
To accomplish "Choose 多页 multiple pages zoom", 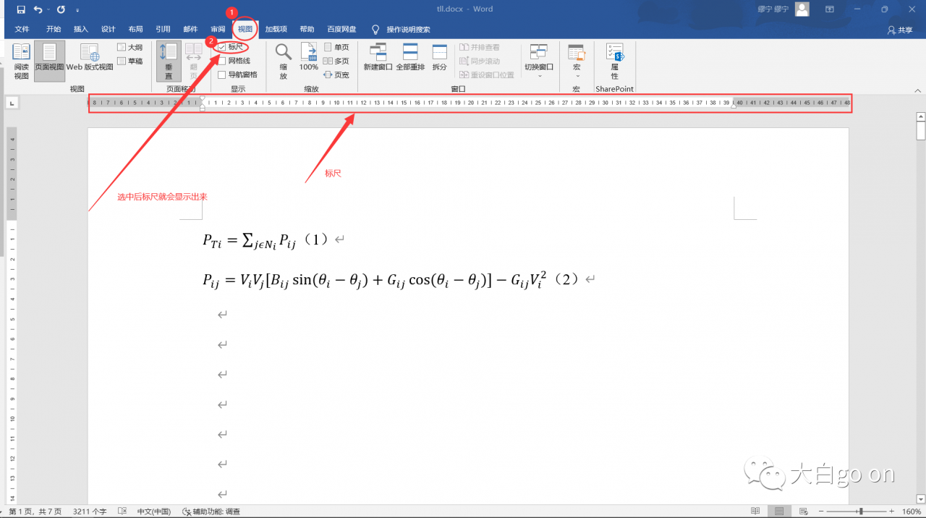I will [x=336, y=61].
